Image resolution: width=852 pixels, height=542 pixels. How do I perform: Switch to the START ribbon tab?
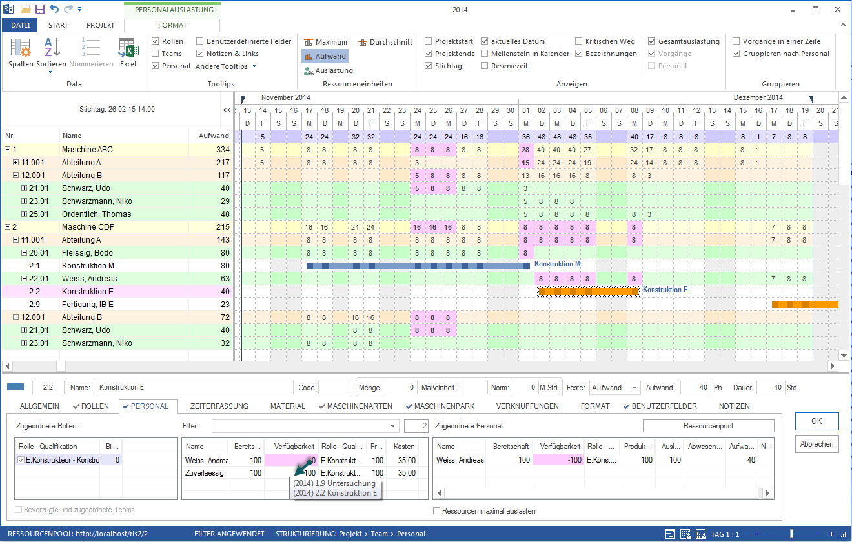[58, 25]
